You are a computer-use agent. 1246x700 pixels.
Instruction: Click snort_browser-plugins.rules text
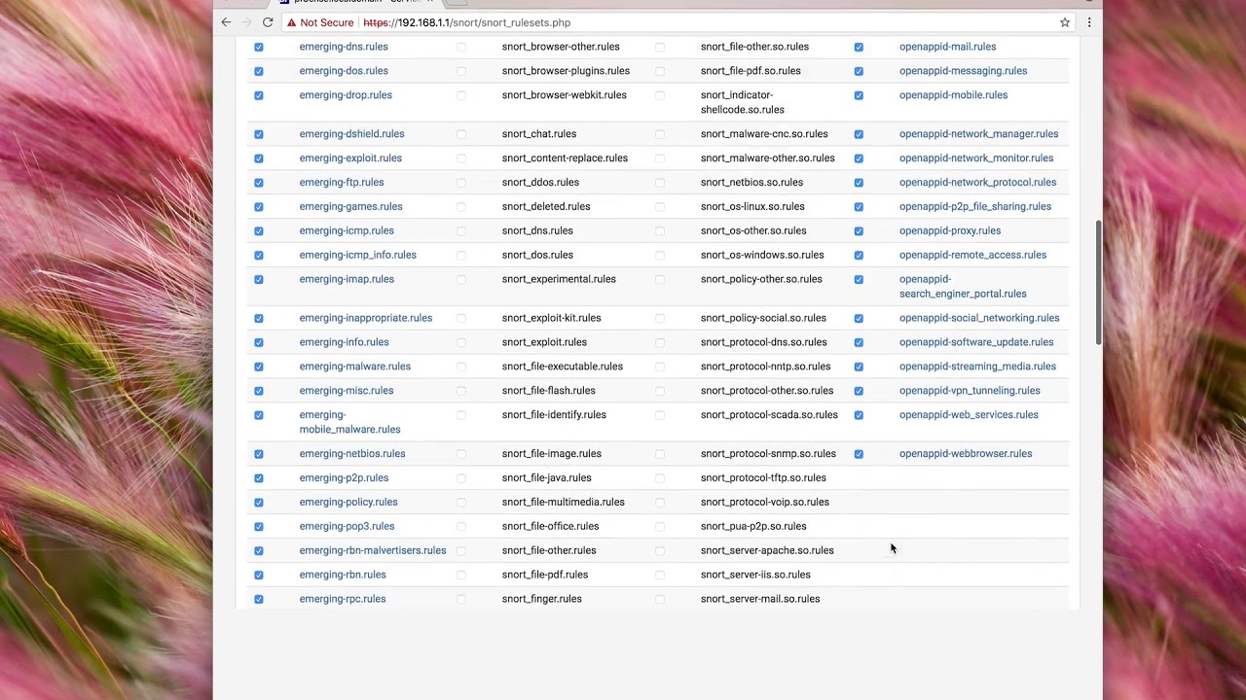tap(566, 71)
